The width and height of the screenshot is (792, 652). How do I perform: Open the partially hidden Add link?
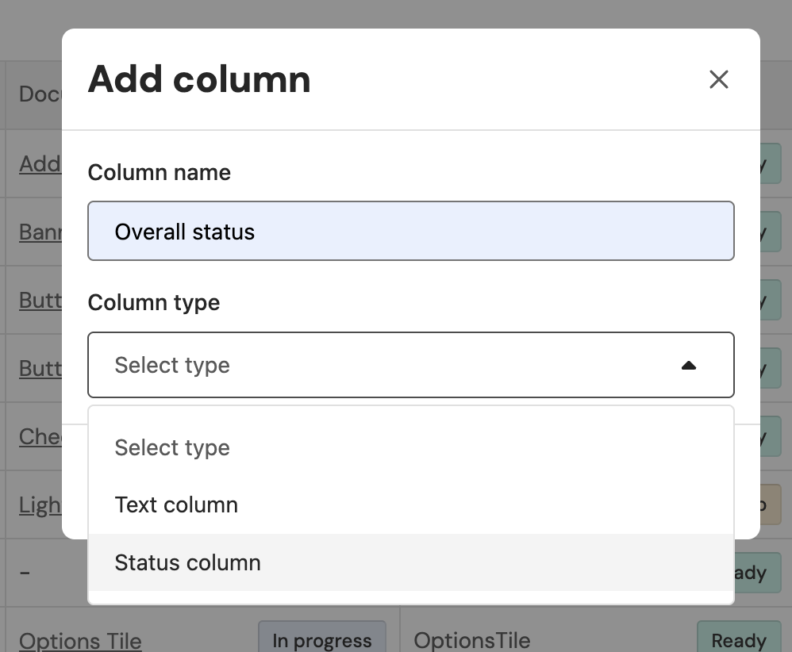40,163
